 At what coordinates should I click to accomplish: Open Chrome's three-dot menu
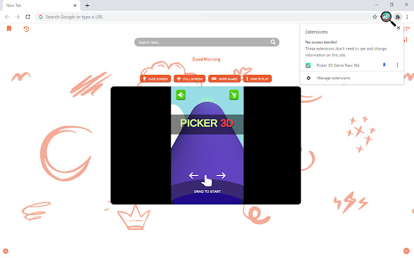point(407,17)
